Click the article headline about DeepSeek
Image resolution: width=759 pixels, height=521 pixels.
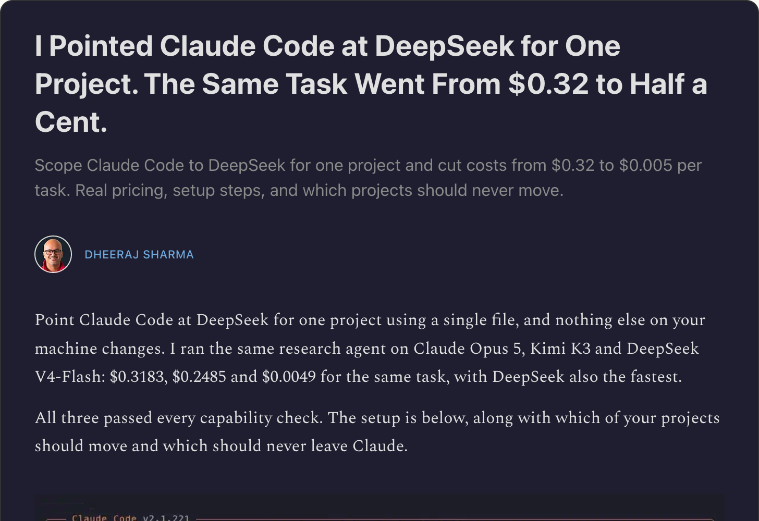pyautogui.click(x=371, y=84)
